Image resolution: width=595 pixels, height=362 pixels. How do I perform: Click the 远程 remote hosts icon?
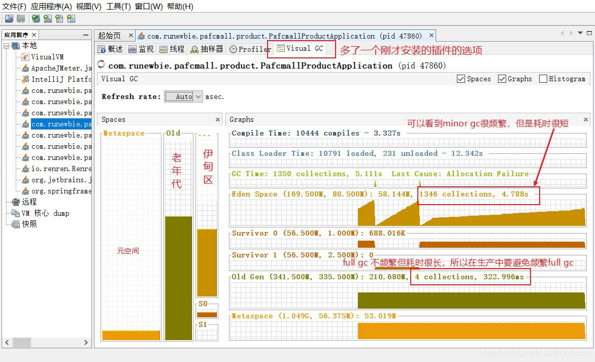pyautogui.click(x=16, y=202)
